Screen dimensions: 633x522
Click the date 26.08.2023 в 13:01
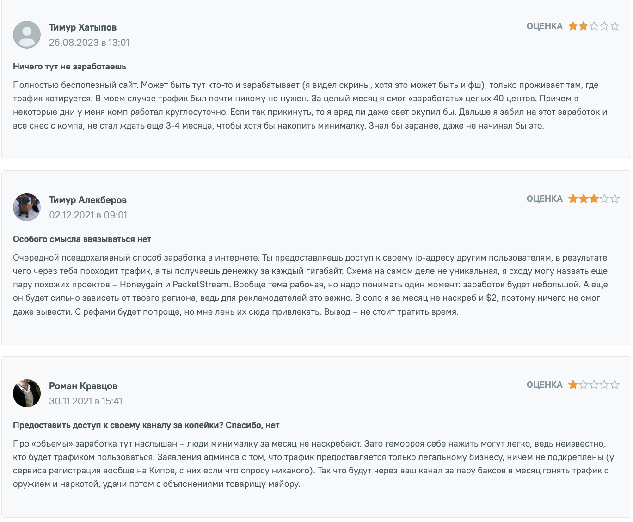89,43
